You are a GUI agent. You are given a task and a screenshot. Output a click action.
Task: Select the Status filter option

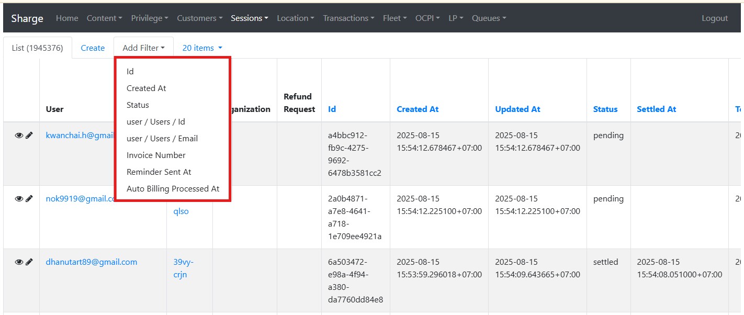(x=138, y=105)
